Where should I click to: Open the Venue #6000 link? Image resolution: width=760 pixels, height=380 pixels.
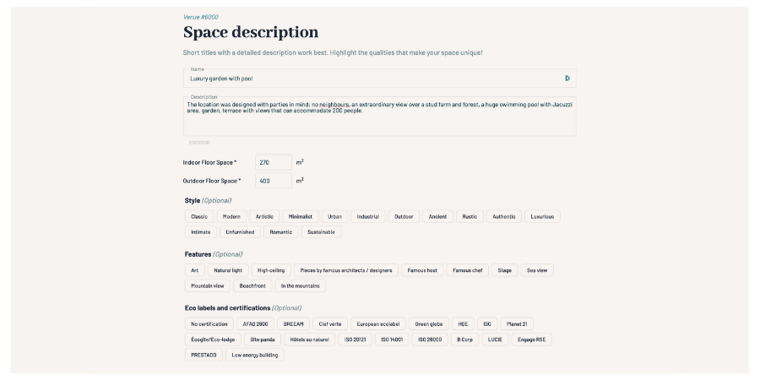[x=201, y=17]
